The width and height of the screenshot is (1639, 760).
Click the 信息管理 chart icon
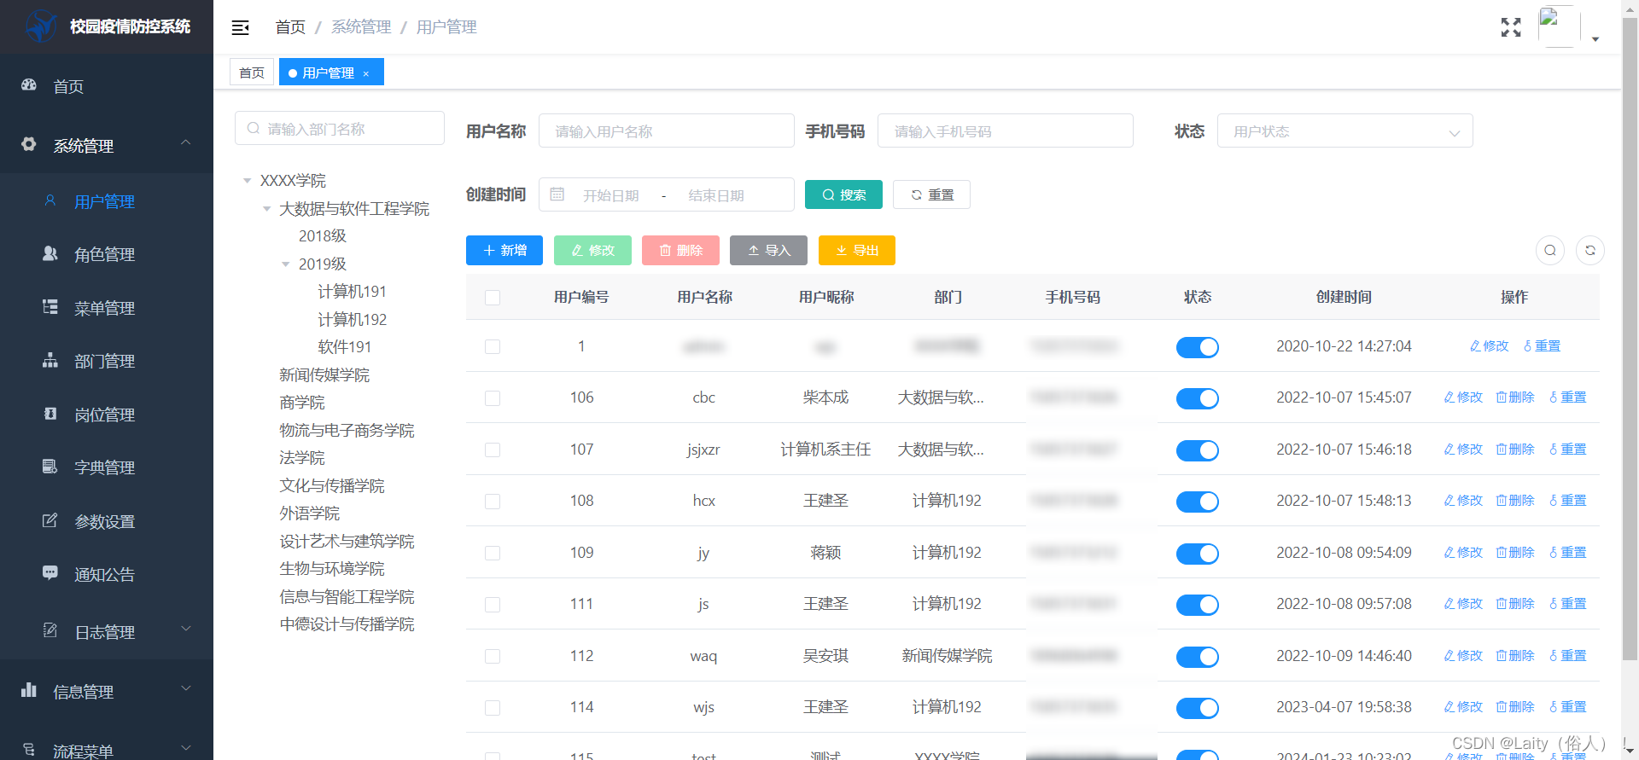[29, 690]
